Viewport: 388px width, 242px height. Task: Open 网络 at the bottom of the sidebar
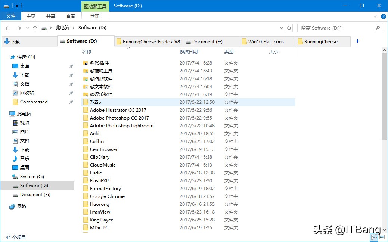21,206
